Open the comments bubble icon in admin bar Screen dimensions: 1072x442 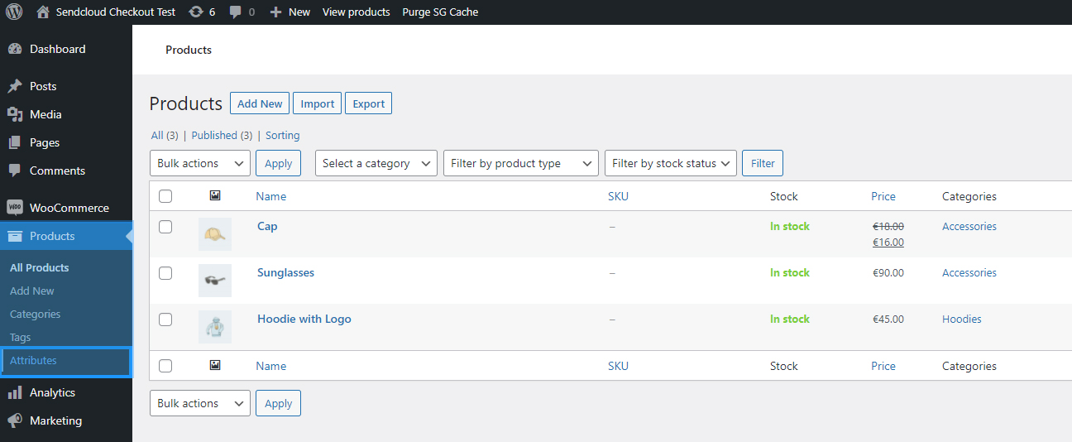[236, 12]
